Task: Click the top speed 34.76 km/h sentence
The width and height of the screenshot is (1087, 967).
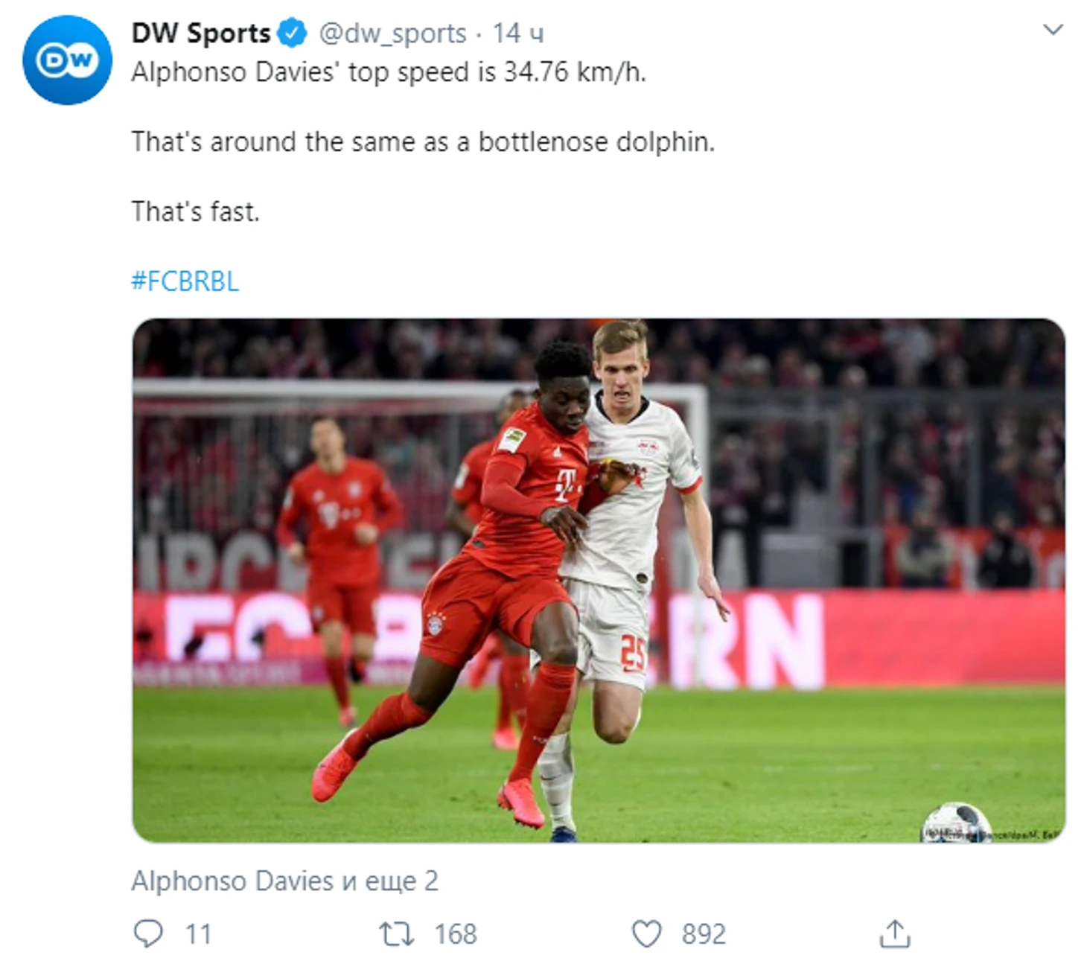Action: pyautogui.click(x=389, y=72)
